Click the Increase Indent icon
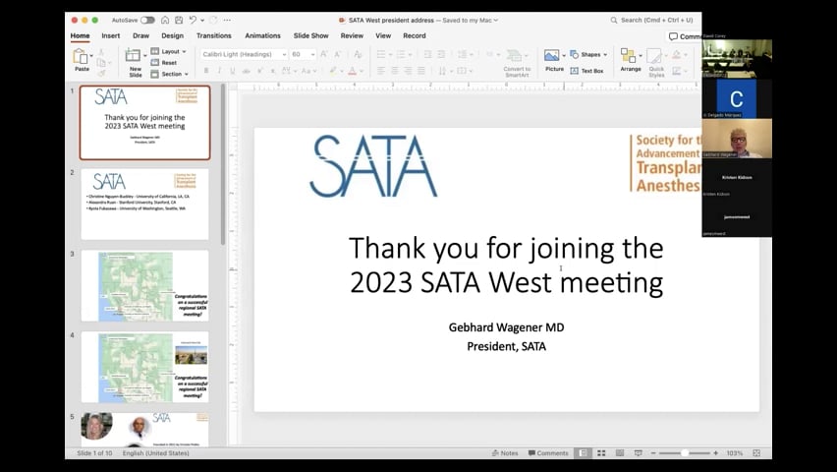The width and height of the screenshot is (837, 472). click(x=441, y=54)
